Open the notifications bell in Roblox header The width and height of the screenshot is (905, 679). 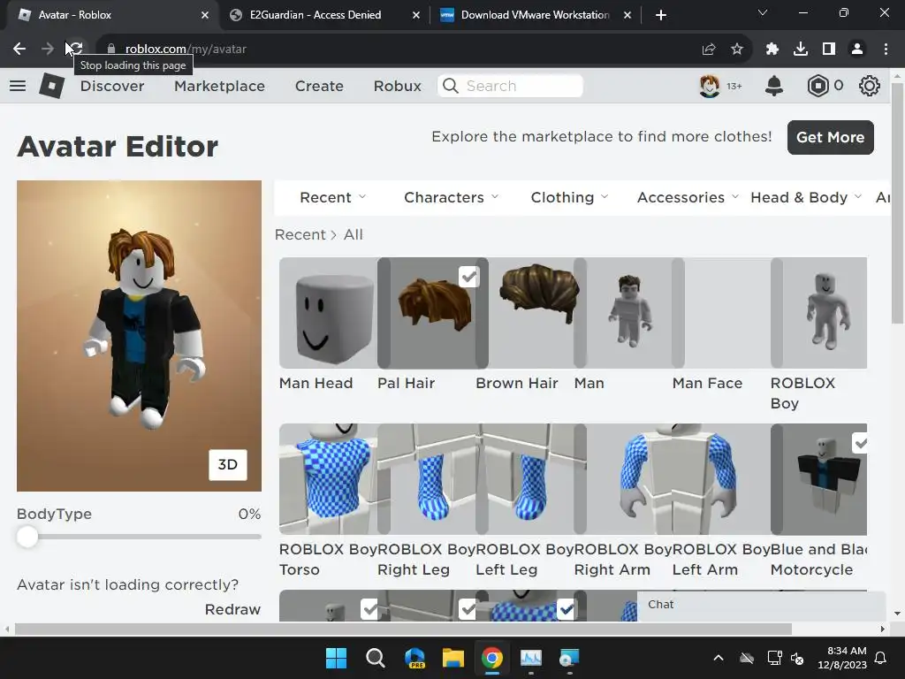tap(774, 86)
